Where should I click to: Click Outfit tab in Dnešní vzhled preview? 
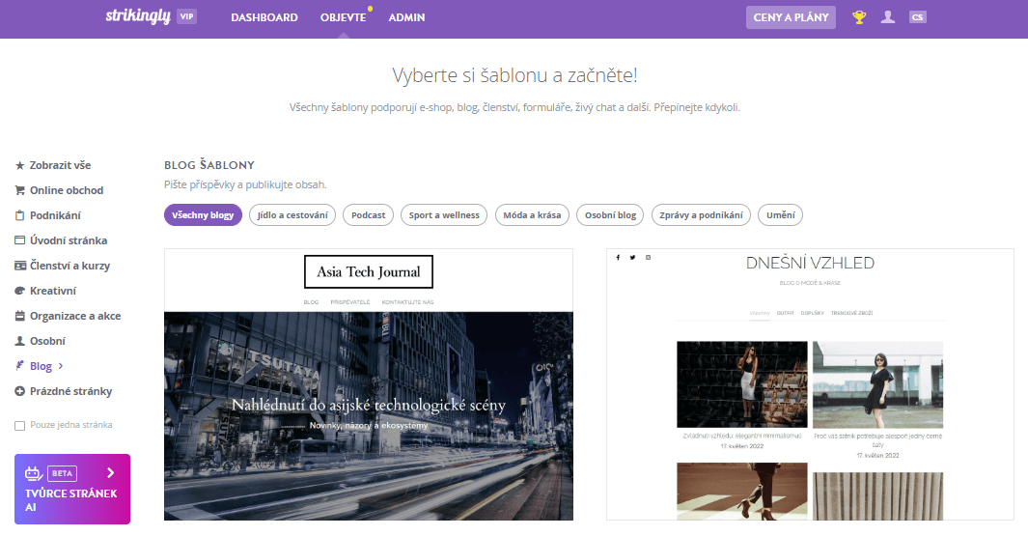pos(786,313)
